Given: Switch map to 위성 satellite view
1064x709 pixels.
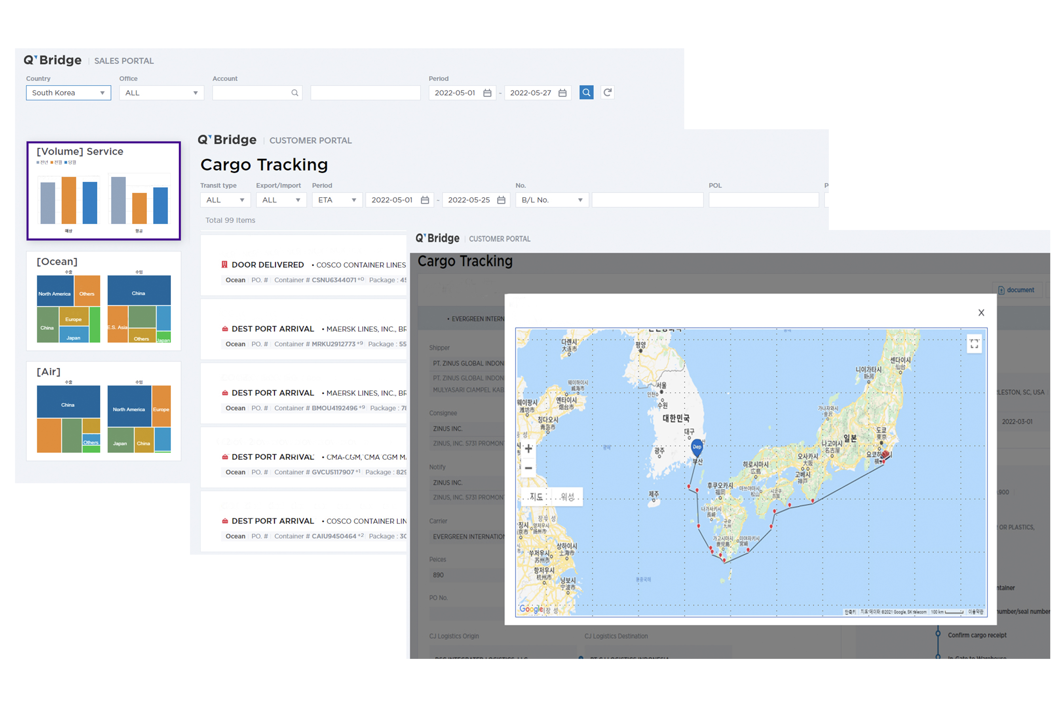Looking at the screenshot, I should point(567,497).
